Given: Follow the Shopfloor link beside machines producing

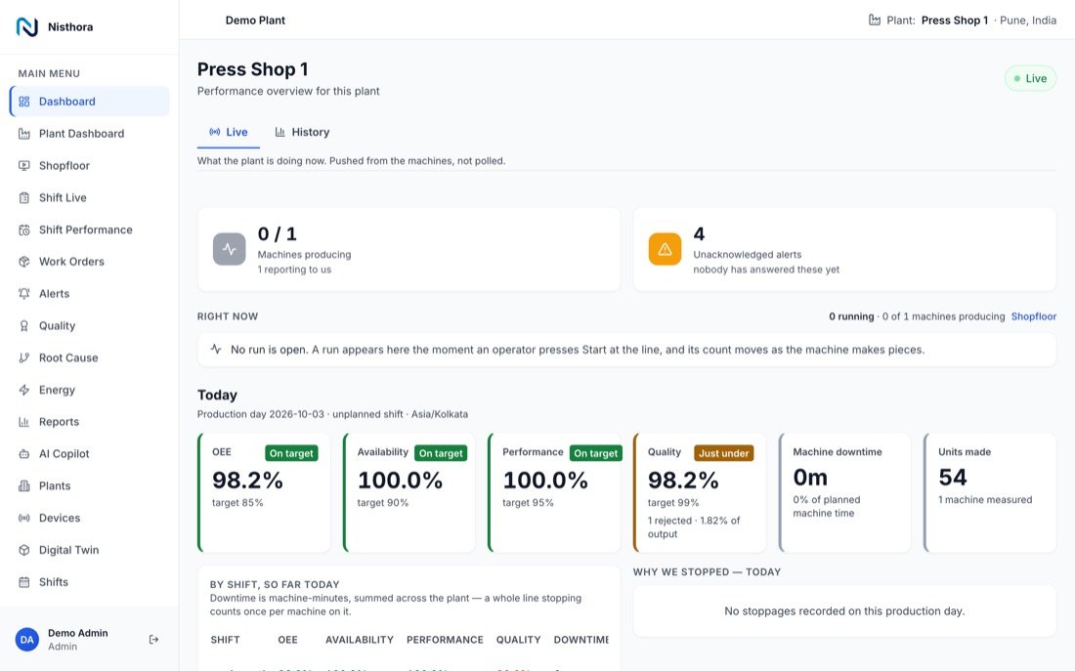Looking at the screenshot, I should 1034,316.
